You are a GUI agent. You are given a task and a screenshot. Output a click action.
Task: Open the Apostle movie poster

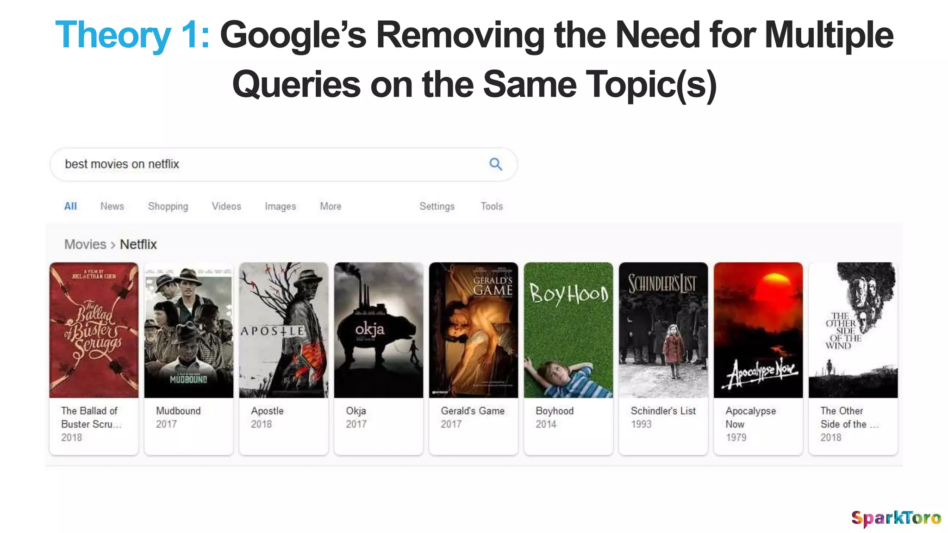coord(284,330)
